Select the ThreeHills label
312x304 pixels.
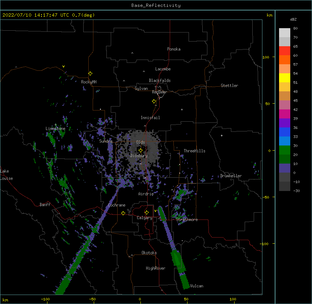tap(194, 151)
